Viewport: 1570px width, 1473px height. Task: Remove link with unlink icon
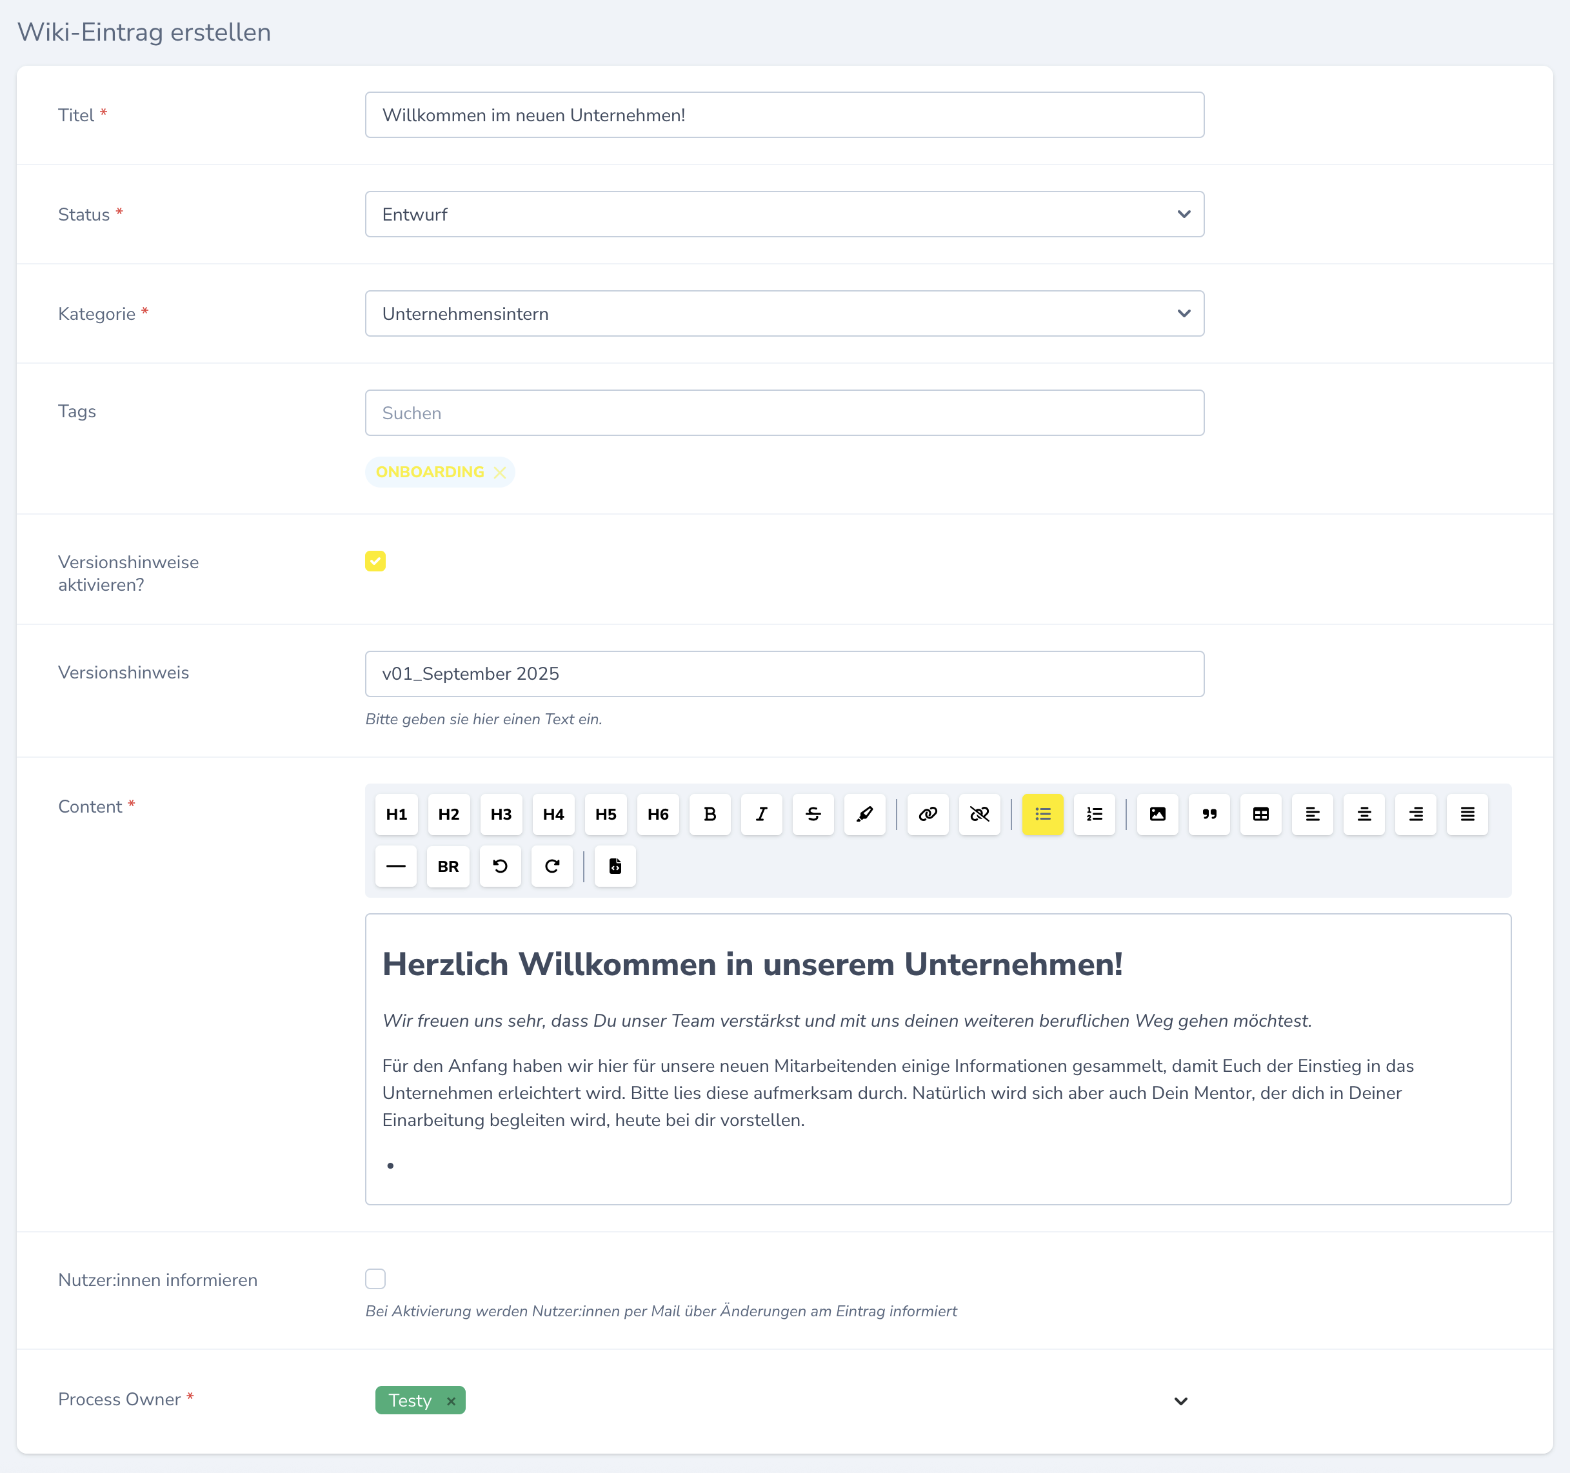(979, 815)
